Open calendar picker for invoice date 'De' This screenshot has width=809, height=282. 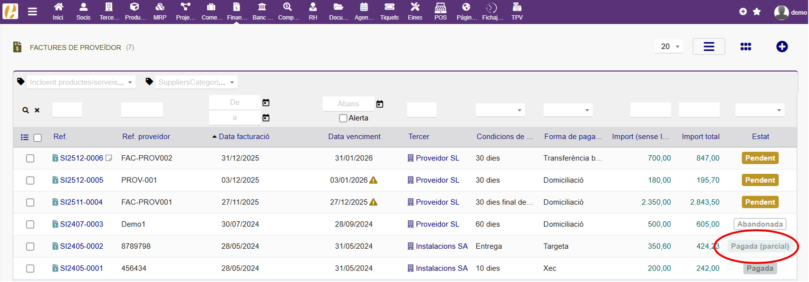(x=266, y=103)
